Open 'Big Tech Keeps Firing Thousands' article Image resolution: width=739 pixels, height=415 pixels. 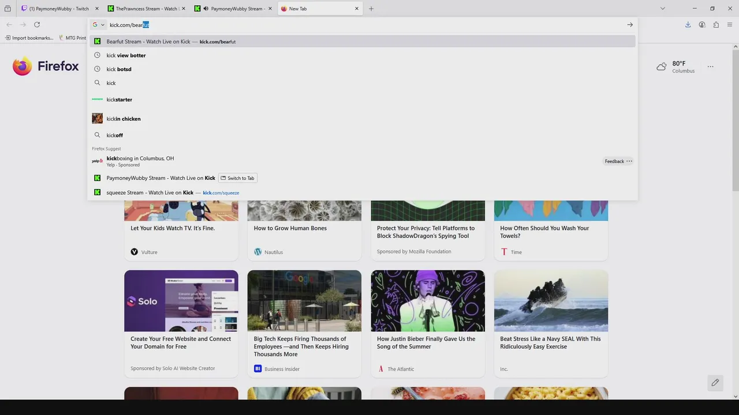(x=301, y=346)
